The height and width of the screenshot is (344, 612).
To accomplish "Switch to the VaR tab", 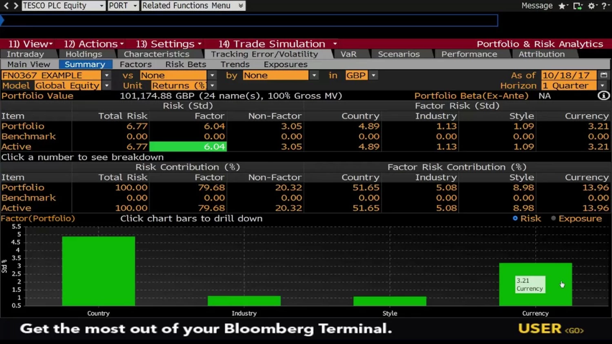I will (x=348, y=54).
